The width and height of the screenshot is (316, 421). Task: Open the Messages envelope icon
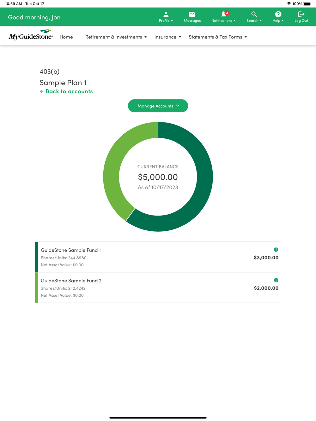point(192,14)
